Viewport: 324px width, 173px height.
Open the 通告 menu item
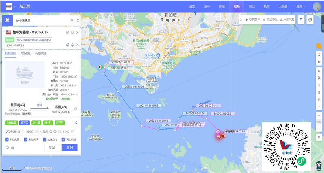[192, 6]
